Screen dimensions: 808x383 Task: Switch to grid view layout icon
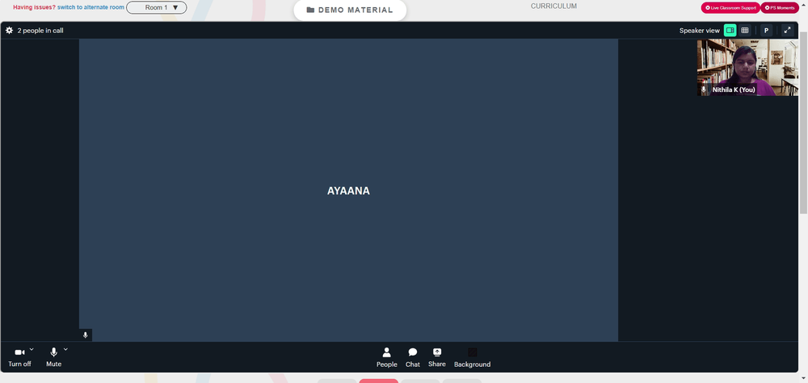coord(745,31)
